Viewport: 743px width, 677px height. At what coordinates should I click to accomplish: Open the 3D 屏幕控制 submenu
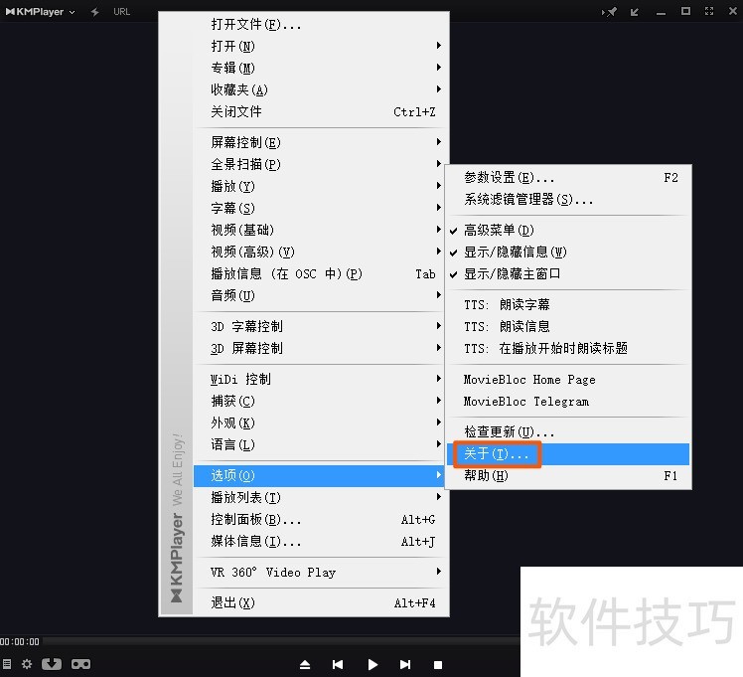click(321, 348)
